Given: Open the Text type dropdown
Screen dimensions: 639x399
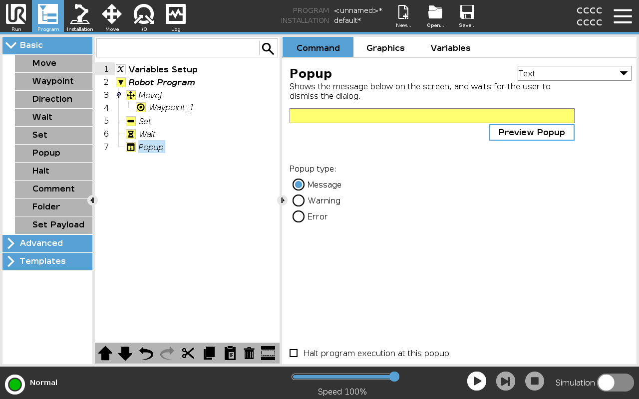Looking at the screenshot, I should pos(574,73).
